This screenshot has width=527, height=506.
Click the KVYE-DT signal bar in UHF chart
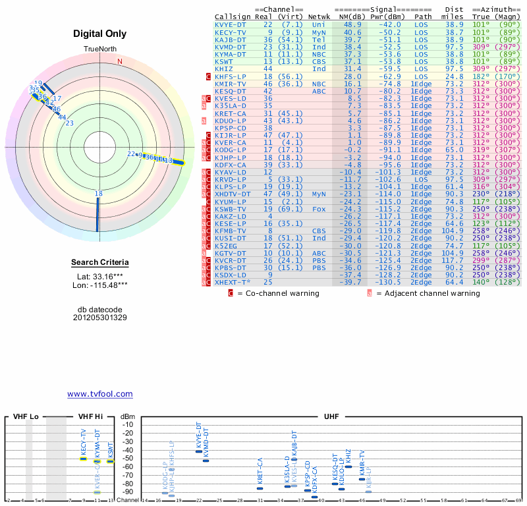[x=200, y=451]
